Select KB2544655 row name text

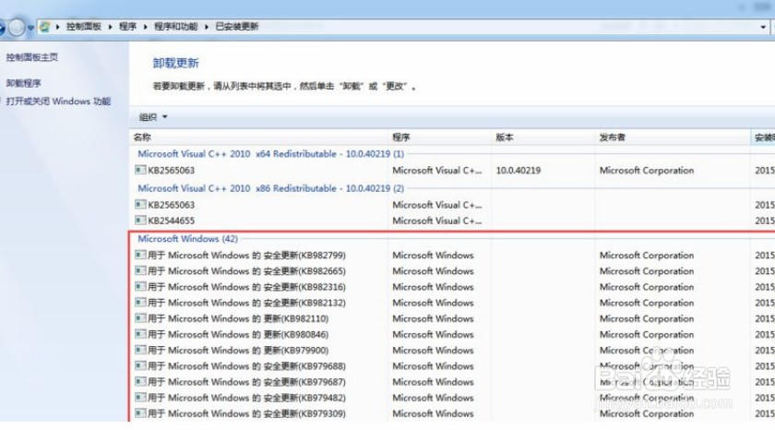[172, 221]
